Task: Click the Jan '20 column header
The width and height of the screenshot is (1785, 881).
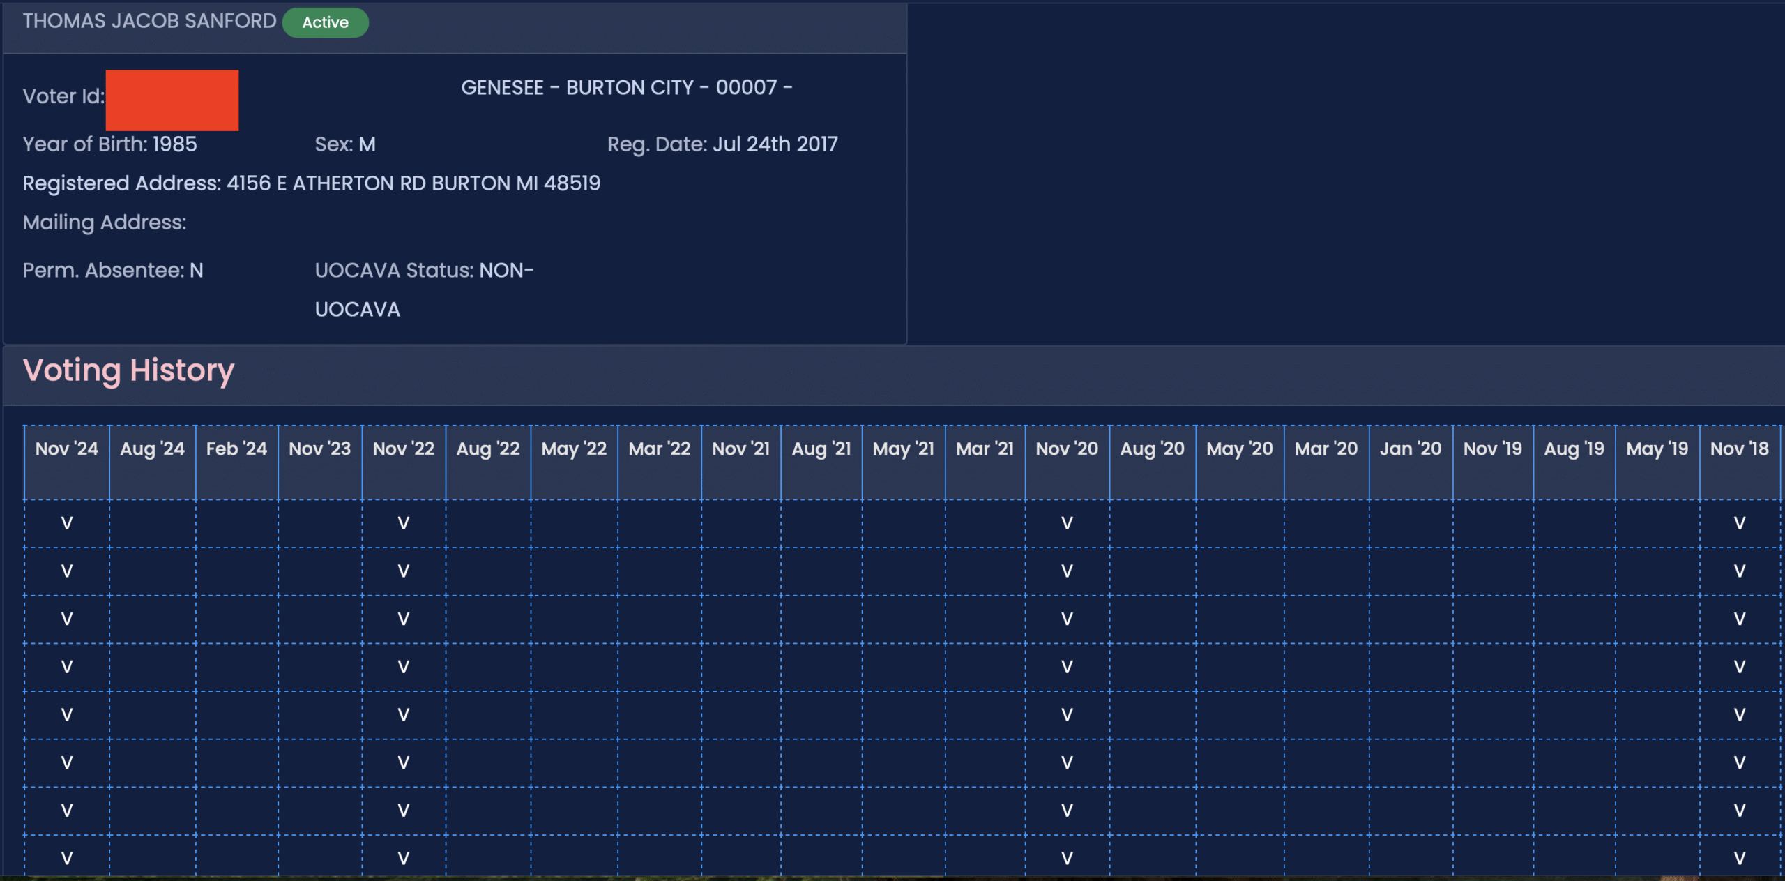Action: tap(1411, 462)
